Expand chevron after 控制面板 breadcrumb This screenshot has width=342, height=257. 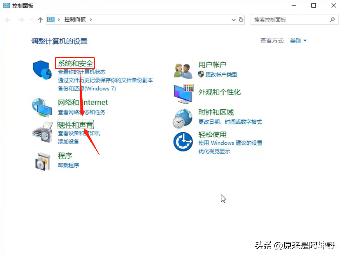coord(91,20)
